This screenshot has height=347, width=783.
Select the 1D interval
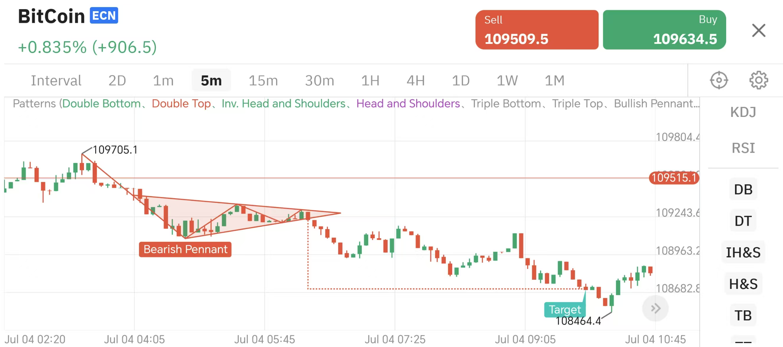[x=460, y=81]
